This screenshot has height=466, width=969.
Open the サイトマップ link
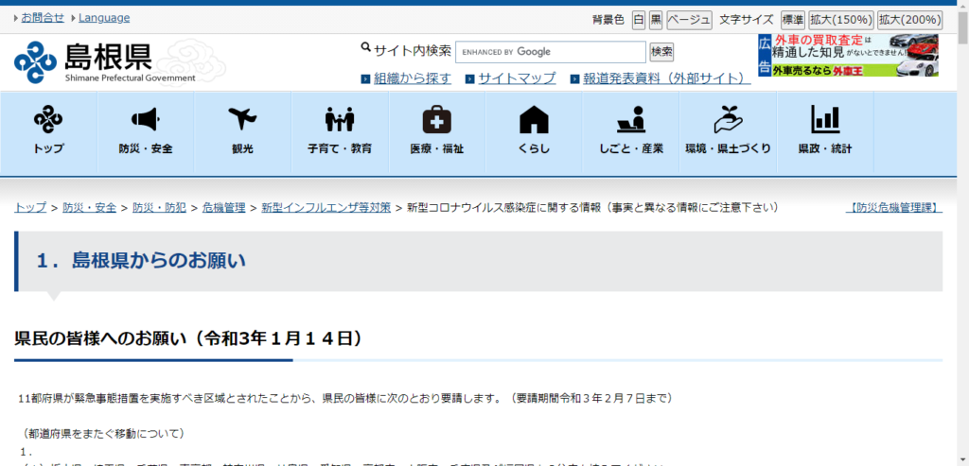click(517, 78)
